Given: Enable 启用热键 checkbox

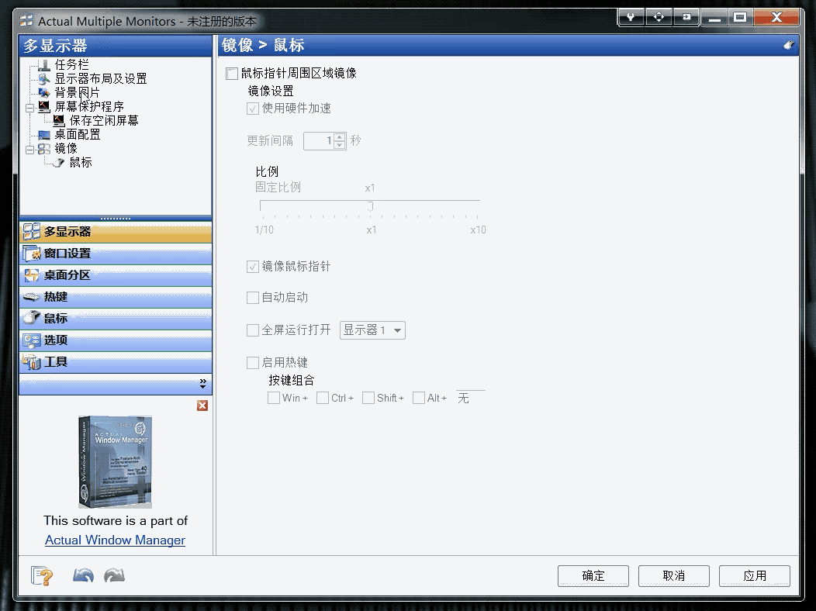Looking at the screenshot, I should pos(252,362).
